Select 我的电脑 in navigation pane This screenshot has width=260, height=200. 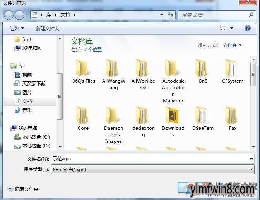click(x=24, y=128)
